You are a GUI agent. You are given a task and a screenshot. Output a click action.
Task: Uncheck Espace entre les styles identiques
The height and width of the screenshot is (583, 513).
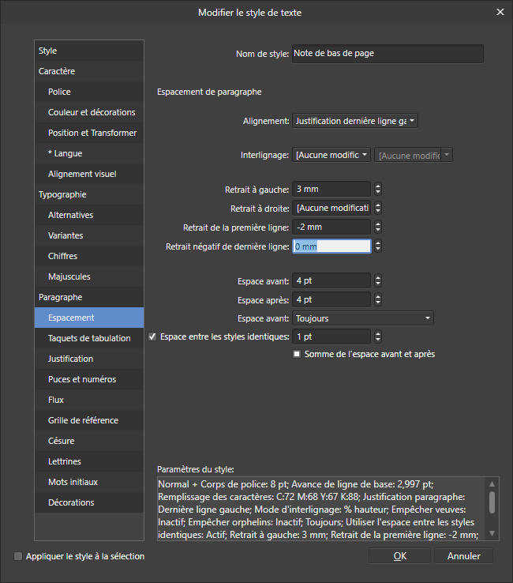click(152, 337)
